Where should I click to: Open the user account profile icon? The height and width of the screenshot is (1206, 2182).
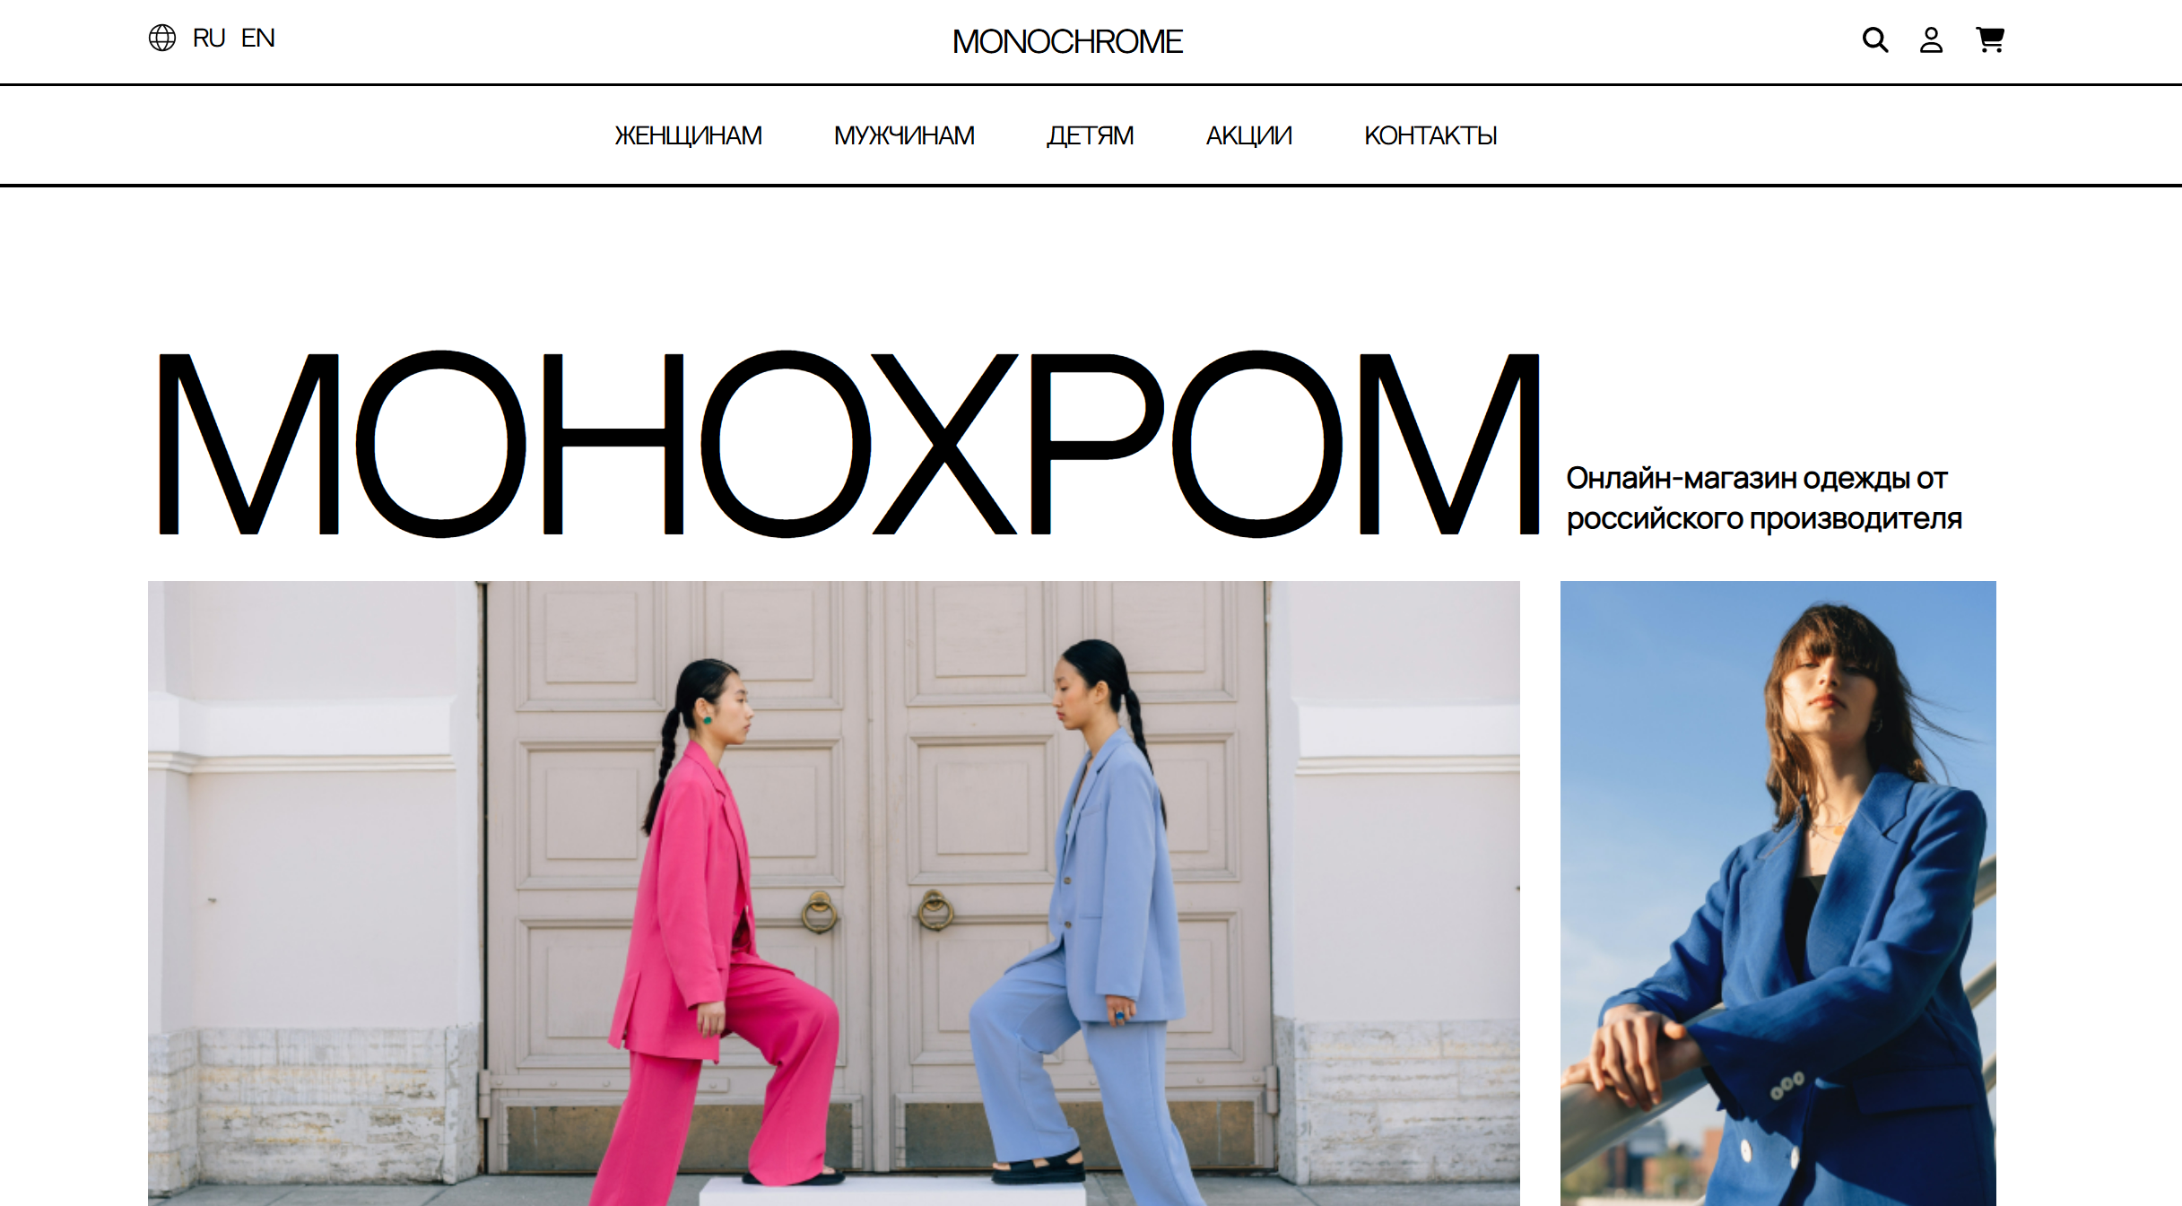pyautogui.click(x=1931, y=39)
